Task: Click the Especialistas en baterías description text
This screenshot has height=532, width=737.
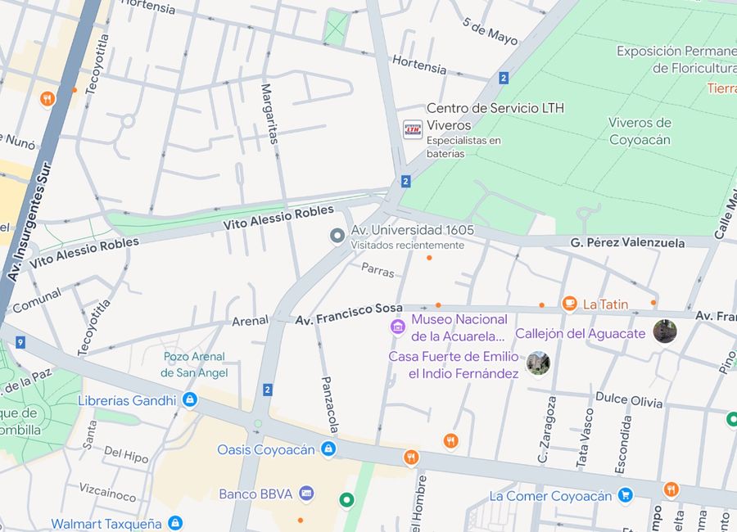Action: click(463, 147)
